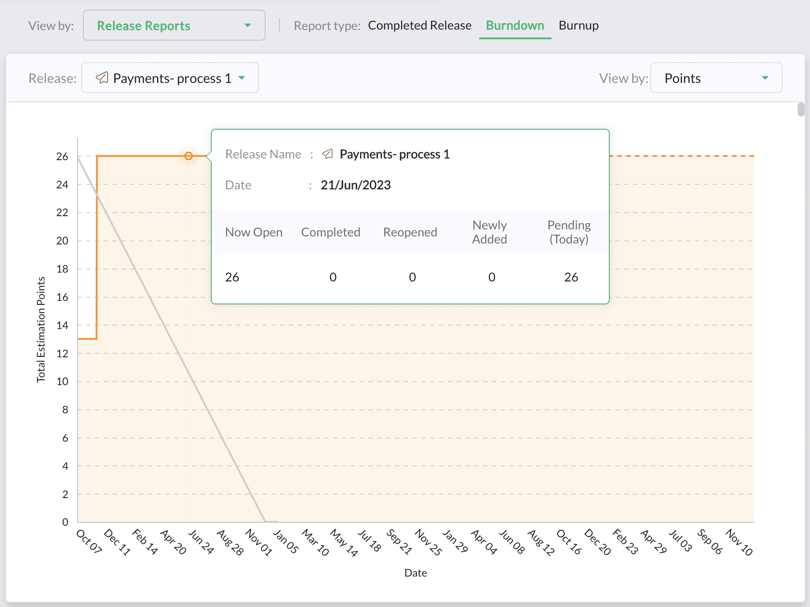Open the Release Reports view dropdown

tap(174, 26)
